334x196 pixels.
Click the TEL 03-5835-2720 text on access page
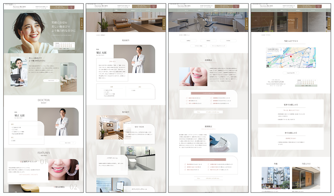click(276, 82)
